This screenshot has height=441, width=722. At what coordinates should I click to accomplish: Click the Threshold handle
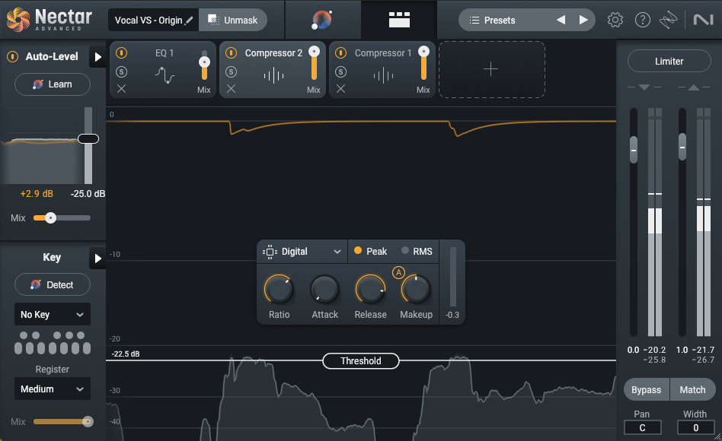pyautogui.click(x=360, y=361)
